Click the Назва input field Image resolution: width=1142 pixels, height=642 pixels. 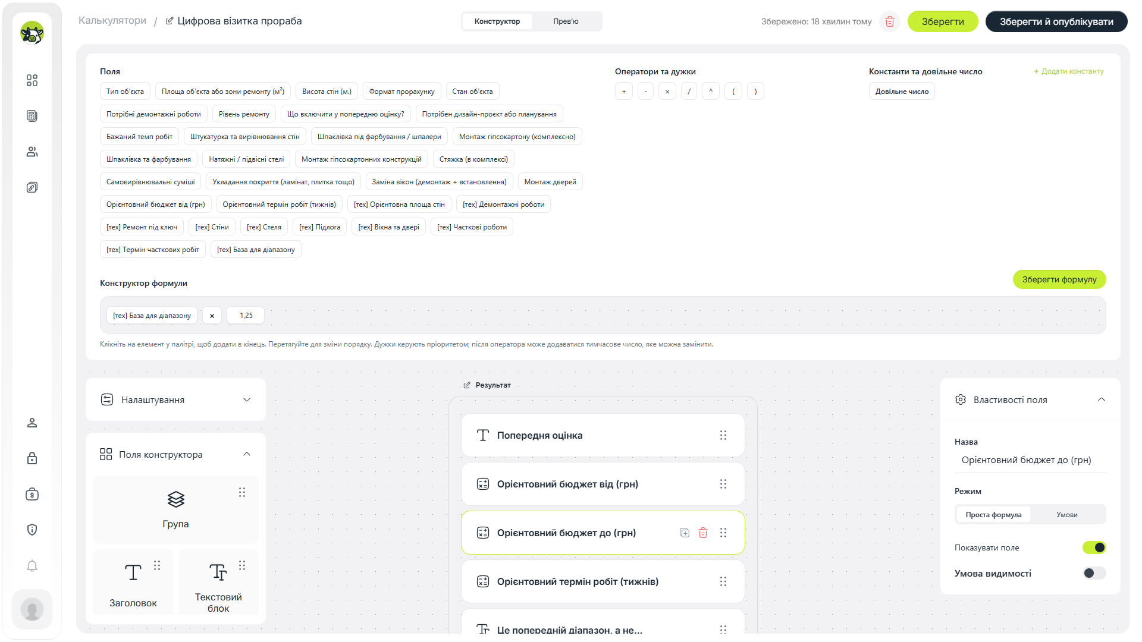pyautogui.click(x=1030, y=460)
